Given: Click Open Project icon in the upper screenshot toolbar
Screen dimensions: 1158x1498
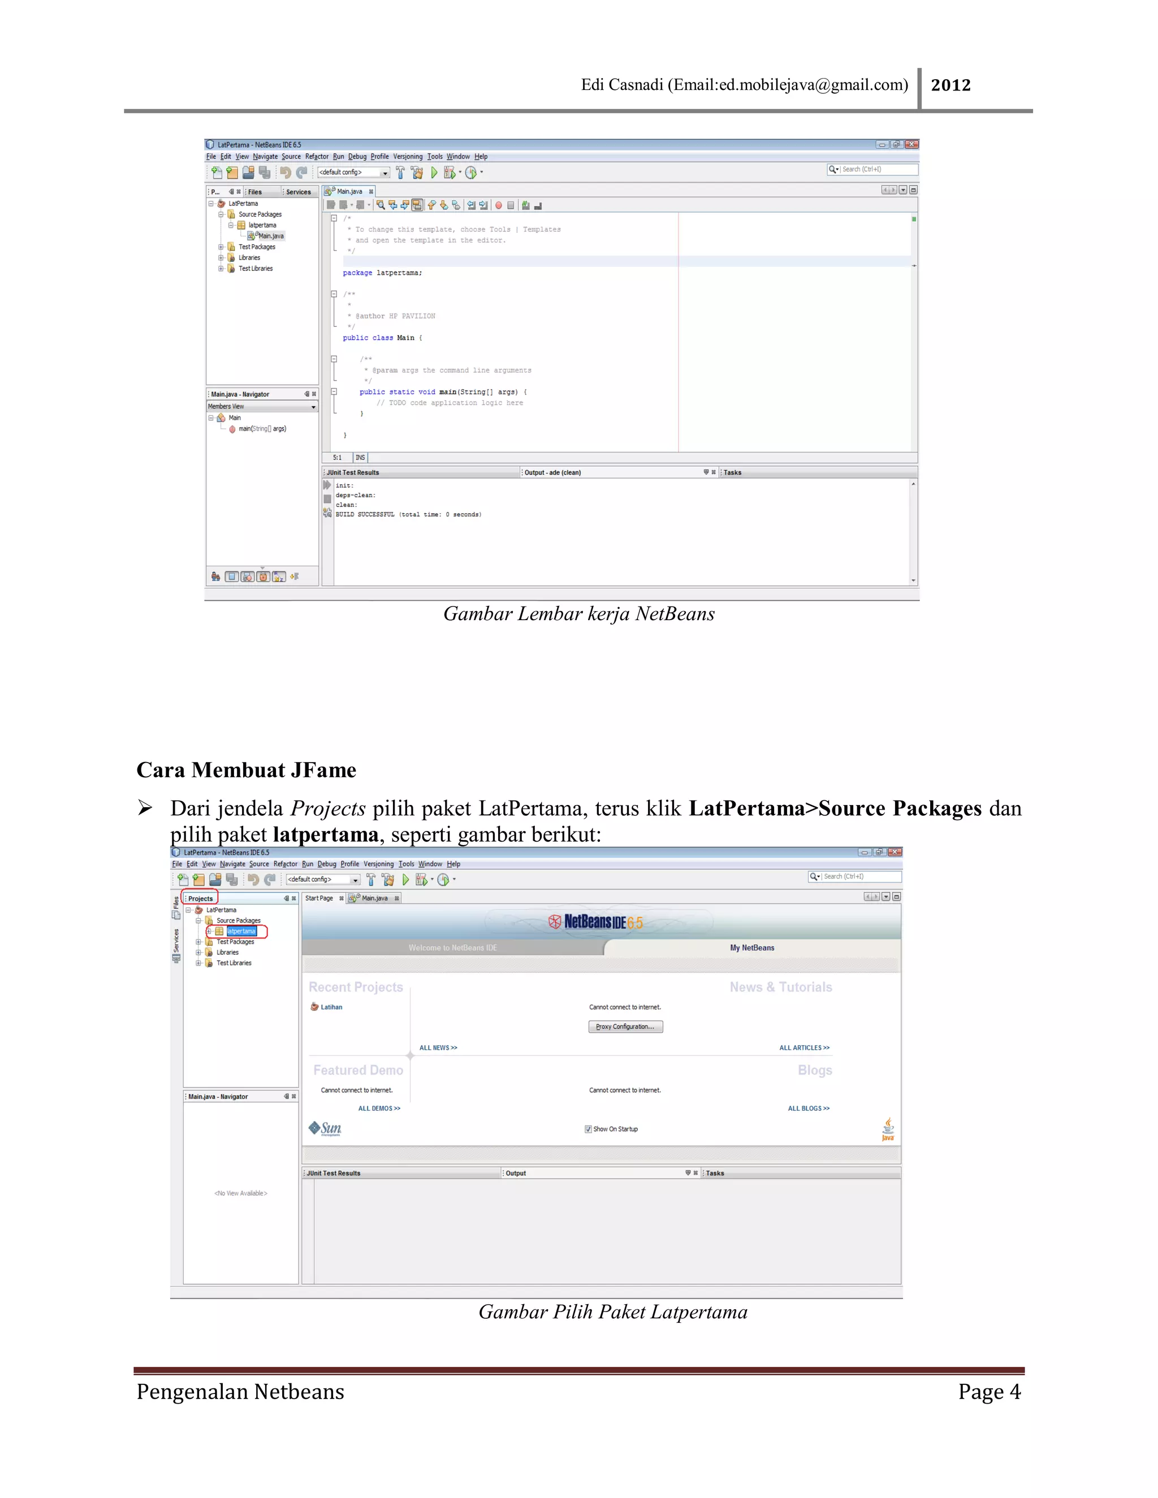Looking at the screenshot, I should (x=248, y=173).
